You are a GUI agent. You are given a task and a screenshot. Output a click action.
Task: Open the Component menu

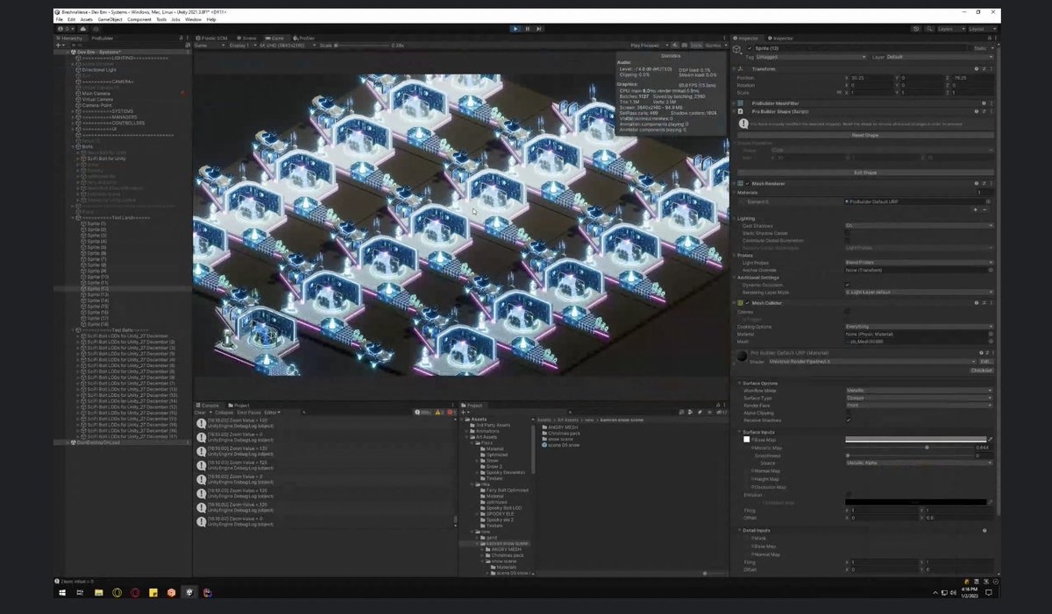click(x=139, y=19)
